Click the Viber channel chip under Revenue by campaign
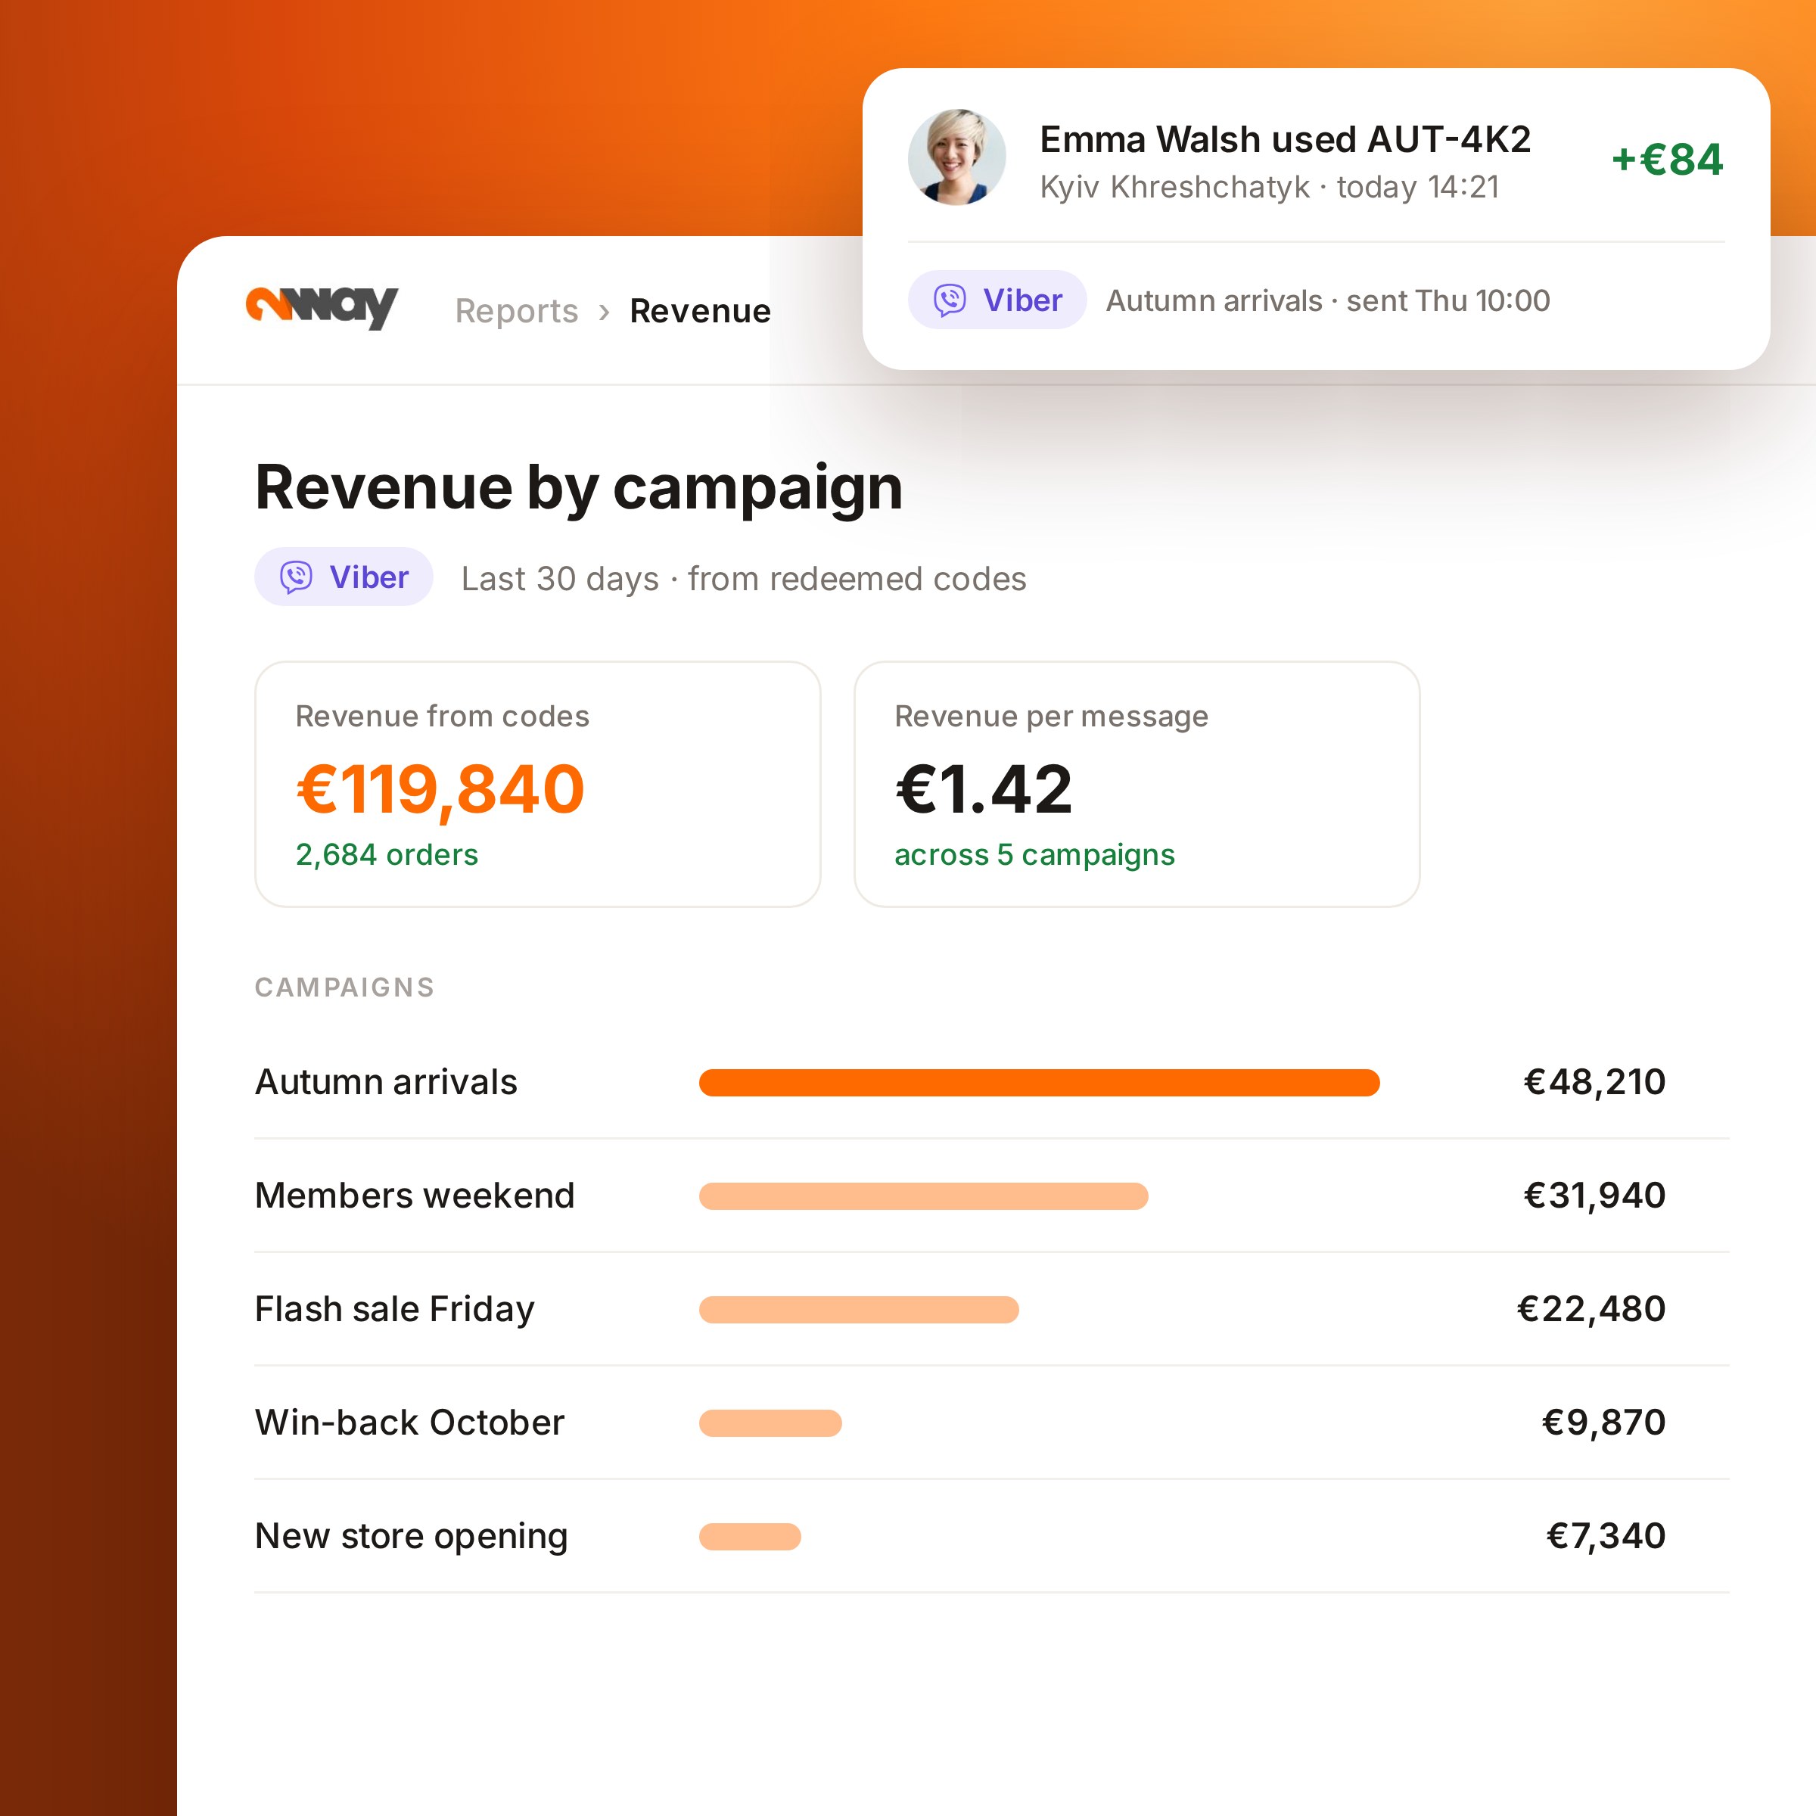1816x1816 pixels. point(343,576)
